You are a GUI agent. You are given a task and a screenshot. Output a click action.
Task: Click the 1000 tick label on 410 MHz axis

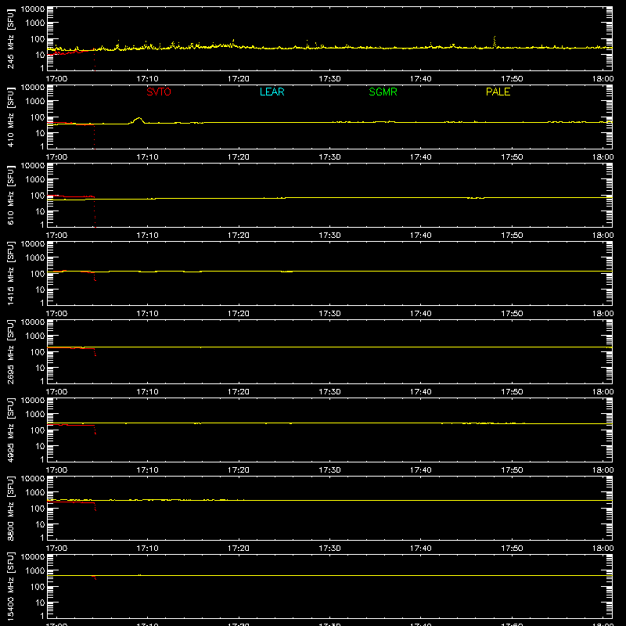point(35,101)
